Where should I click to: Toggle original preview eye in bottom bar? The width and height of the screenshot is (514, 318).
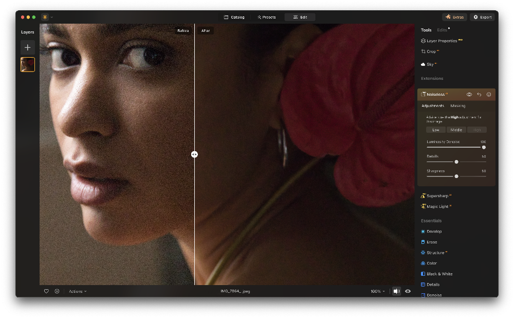pyautogui.click(x=408, y=291)
